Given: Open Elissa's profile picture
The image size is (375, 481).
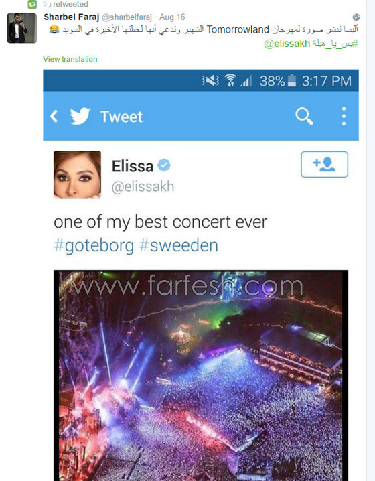Looking at the screenshot, I should pos(77,175).
